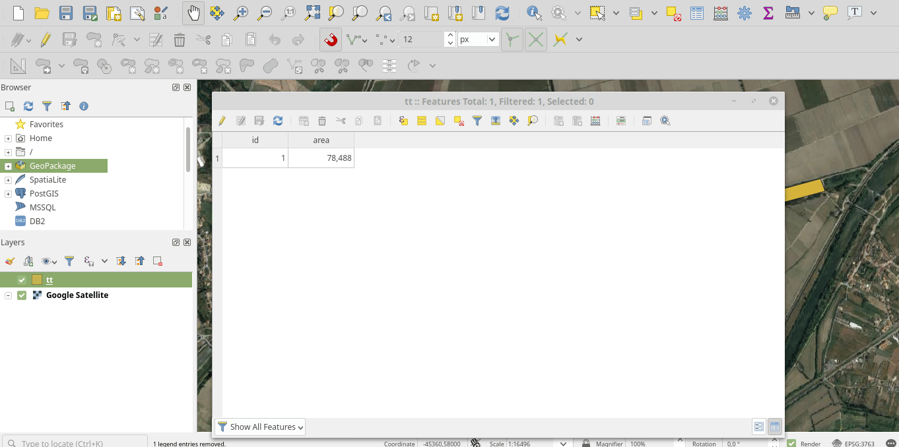The width and height of the screenshot is (899, 447).
Task: Click the Zoom In magnifier tool
Action: point(241,13)
